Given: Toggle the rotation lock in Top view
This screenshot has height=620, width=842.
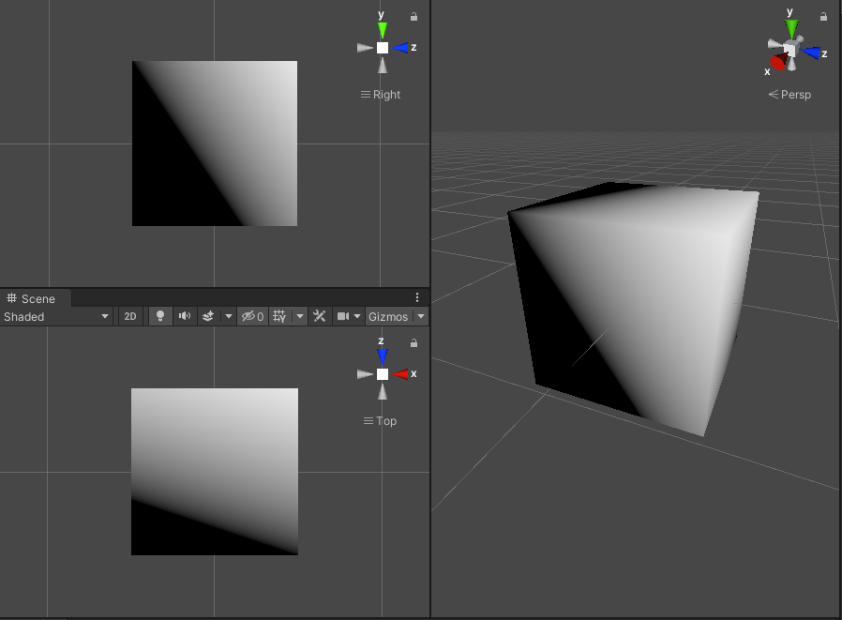Looking at the screenshot, I should (x=414, y=342).
